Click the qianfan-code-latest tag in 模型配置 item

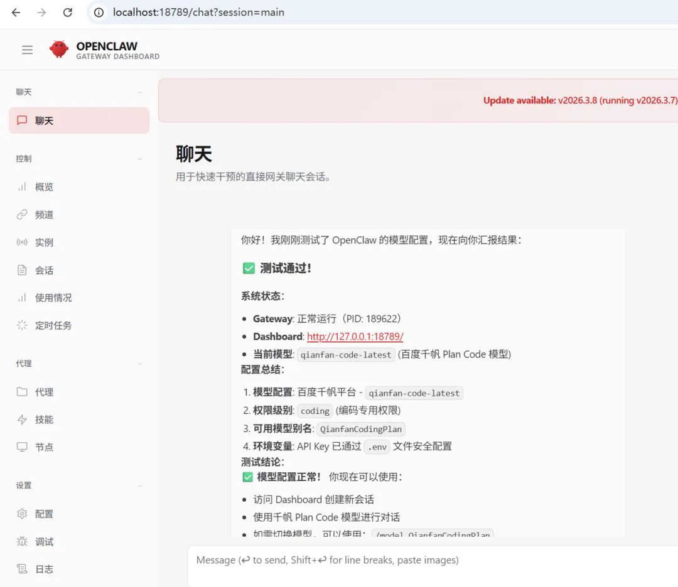point(414,393)
